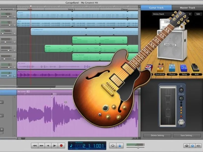Switch to the Guitar Track tab
This screenshot has height=152, width=203.
tap(156, 8)
